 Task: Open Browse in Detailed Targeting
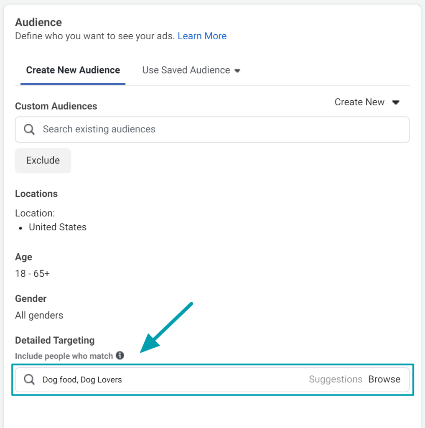point(384,380)
